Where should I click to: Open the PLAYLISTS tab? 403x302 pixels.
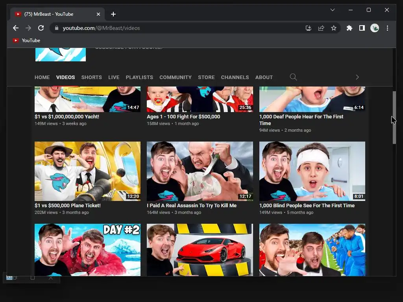(139, 77)
